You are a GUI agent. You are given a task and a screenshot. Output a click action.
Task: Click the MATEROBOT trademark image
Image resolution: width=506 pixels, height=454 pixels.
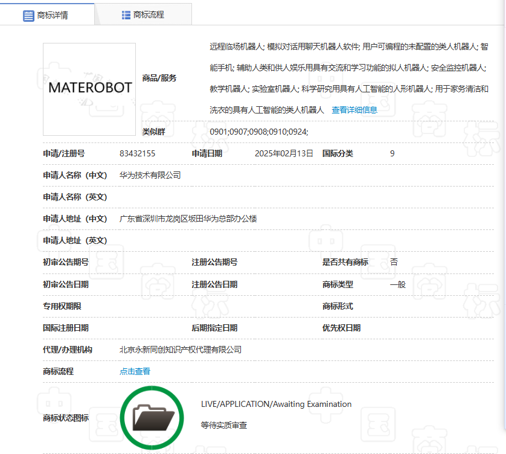pyautogui.click(x=89, y=88)
